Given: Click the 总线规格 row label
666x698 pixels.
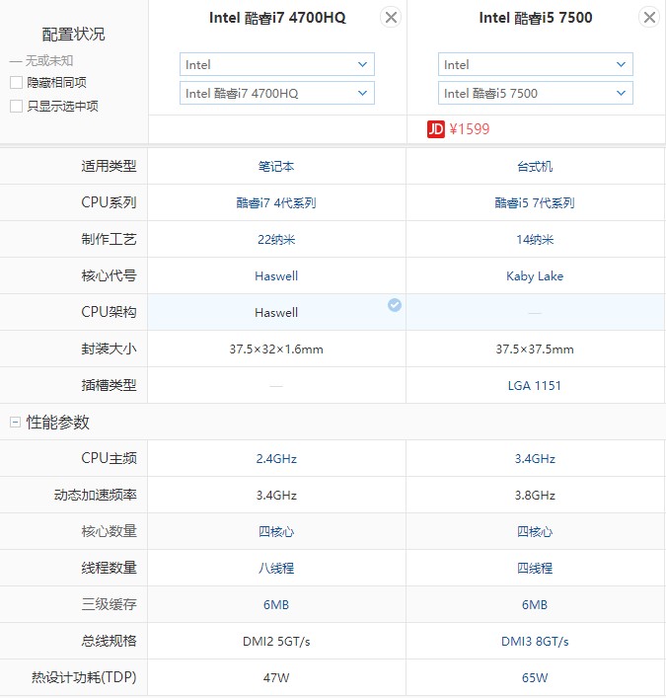Looking at the screenshot, I should [109, 641].
